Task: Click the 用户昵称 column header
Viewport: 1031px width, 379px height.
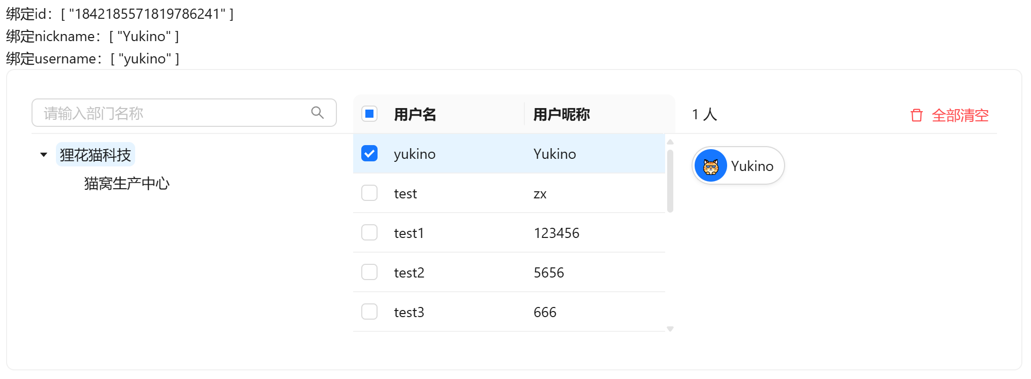Action: click(561, 114)
